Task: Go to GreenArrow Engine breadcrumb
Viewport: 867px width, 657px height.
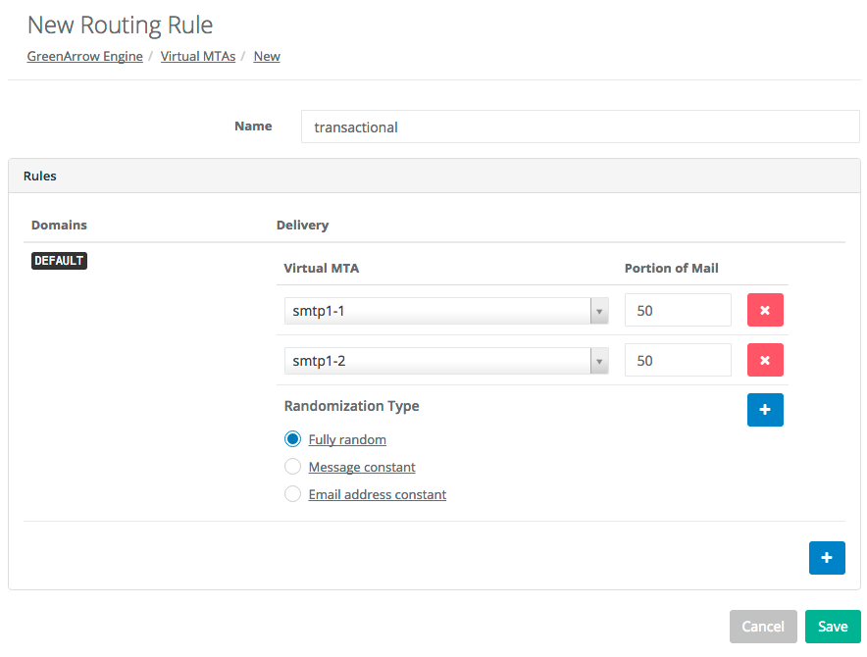Action: 85,57
